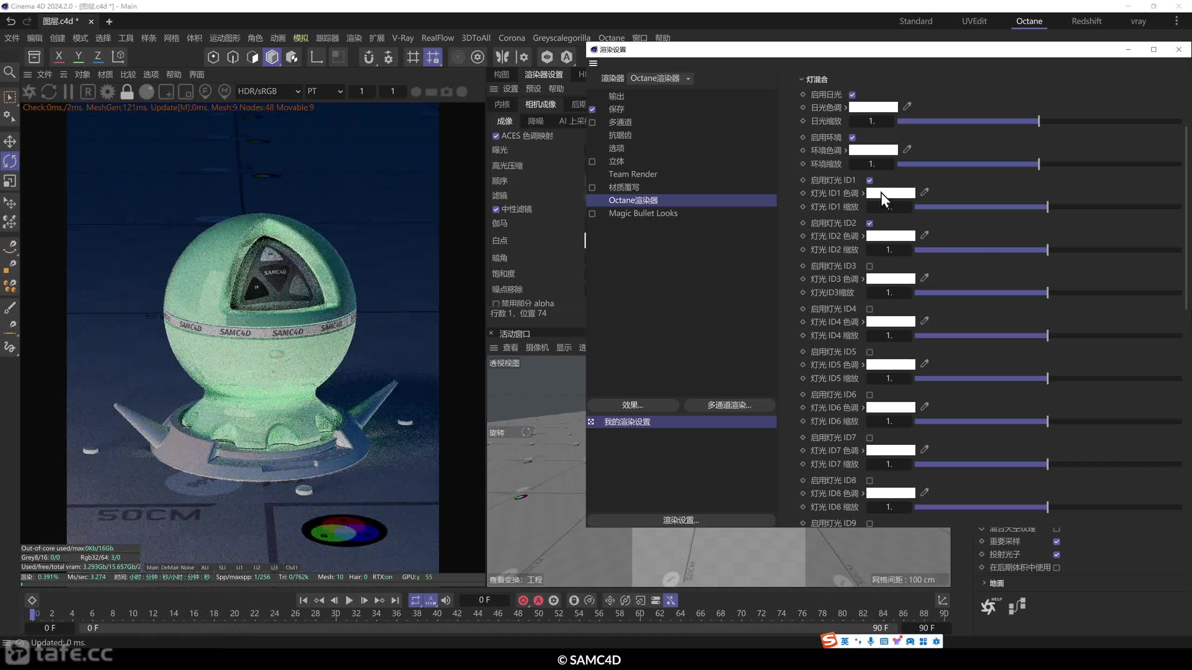Uncheck 启用灯光 ID2
This screenshot has width=1192, height=670.
pos(869,223)
